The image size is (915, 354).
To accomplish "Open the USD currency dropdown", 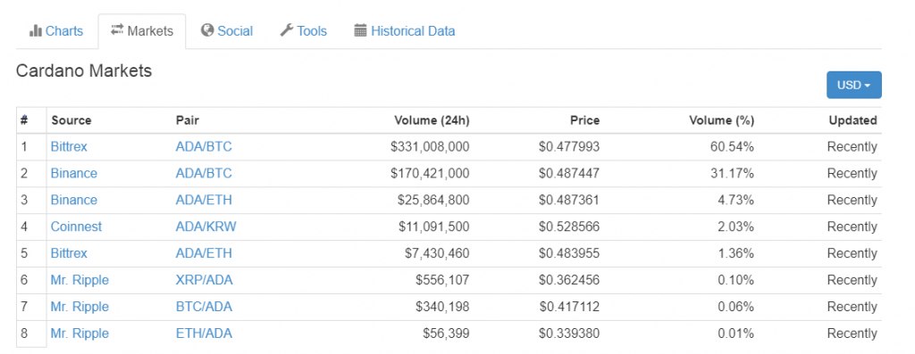I will (x=853, y=85).
